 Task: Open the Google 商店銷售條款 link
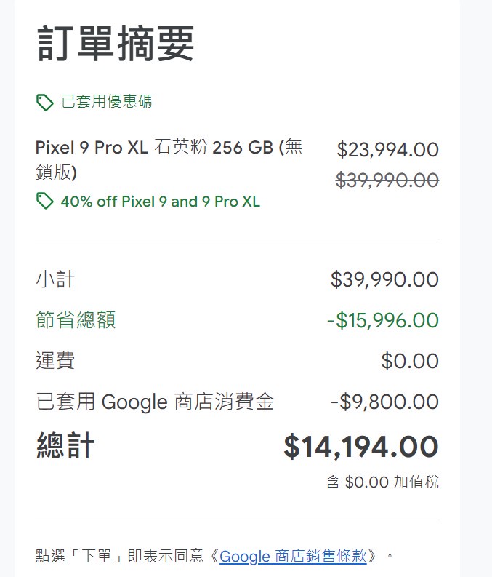point(293,557)
